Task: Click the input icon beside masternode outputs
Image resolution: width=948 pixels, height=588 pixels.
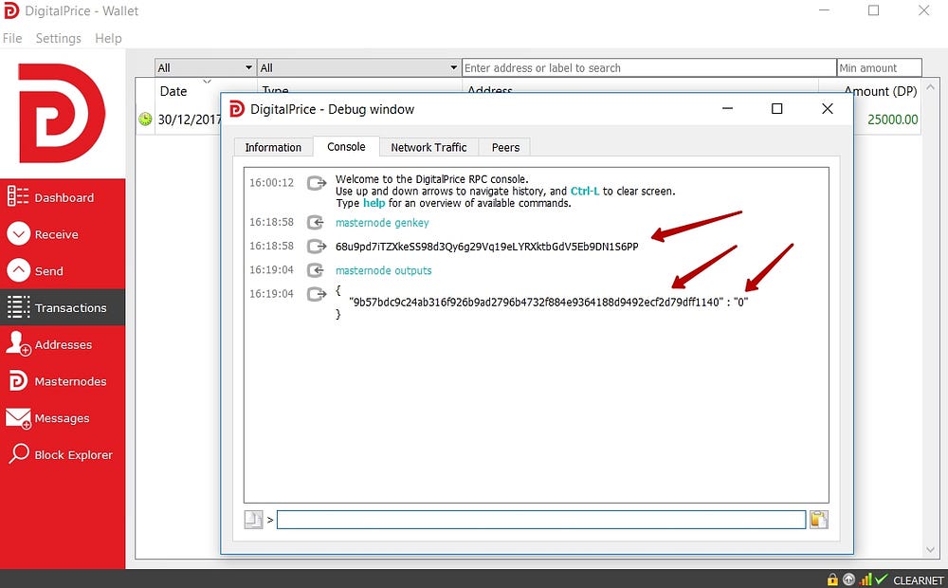Action: [317, 270]
